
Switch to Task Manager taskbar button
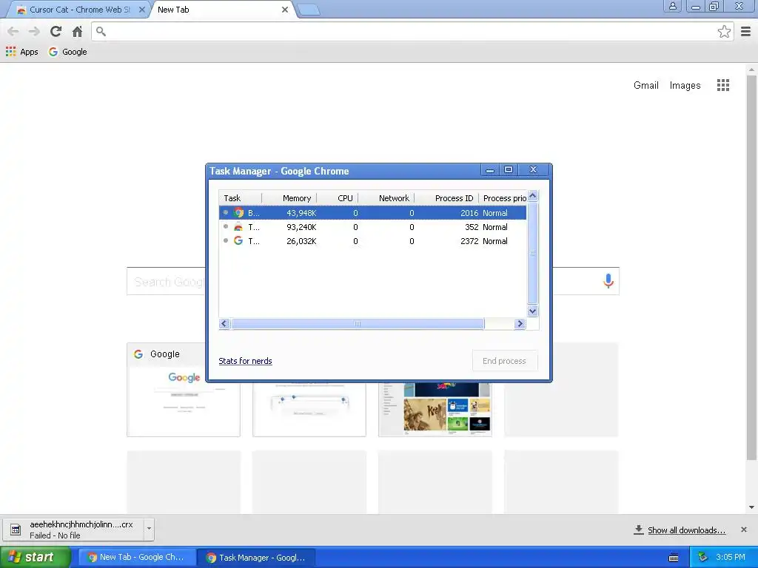click(257, 558)
